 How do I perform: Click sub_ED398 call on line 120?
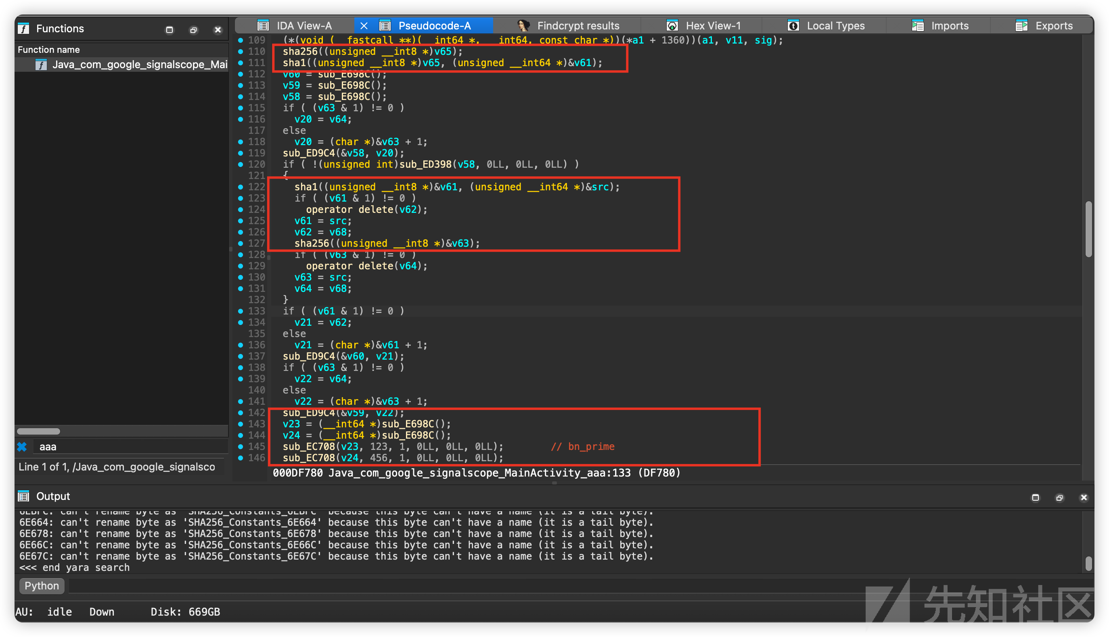[x=425, y=164]
